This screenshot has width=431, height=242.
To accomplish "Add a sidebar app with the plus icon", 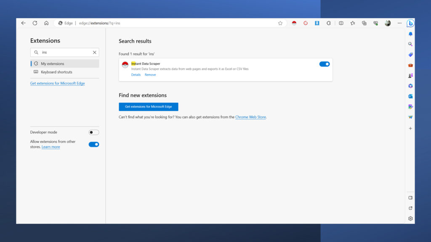I will (410, 129).
